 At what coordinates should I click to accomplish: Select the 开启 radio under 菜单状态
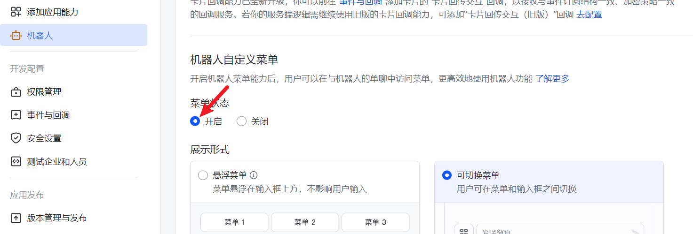(x=195, y=121)
